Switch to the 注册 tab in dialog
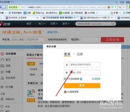The width and height of the screenshot is (130, 112). 80,54
